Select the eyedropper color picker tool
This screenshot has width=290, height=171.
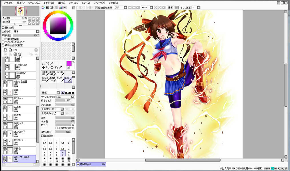coord(60,67)
